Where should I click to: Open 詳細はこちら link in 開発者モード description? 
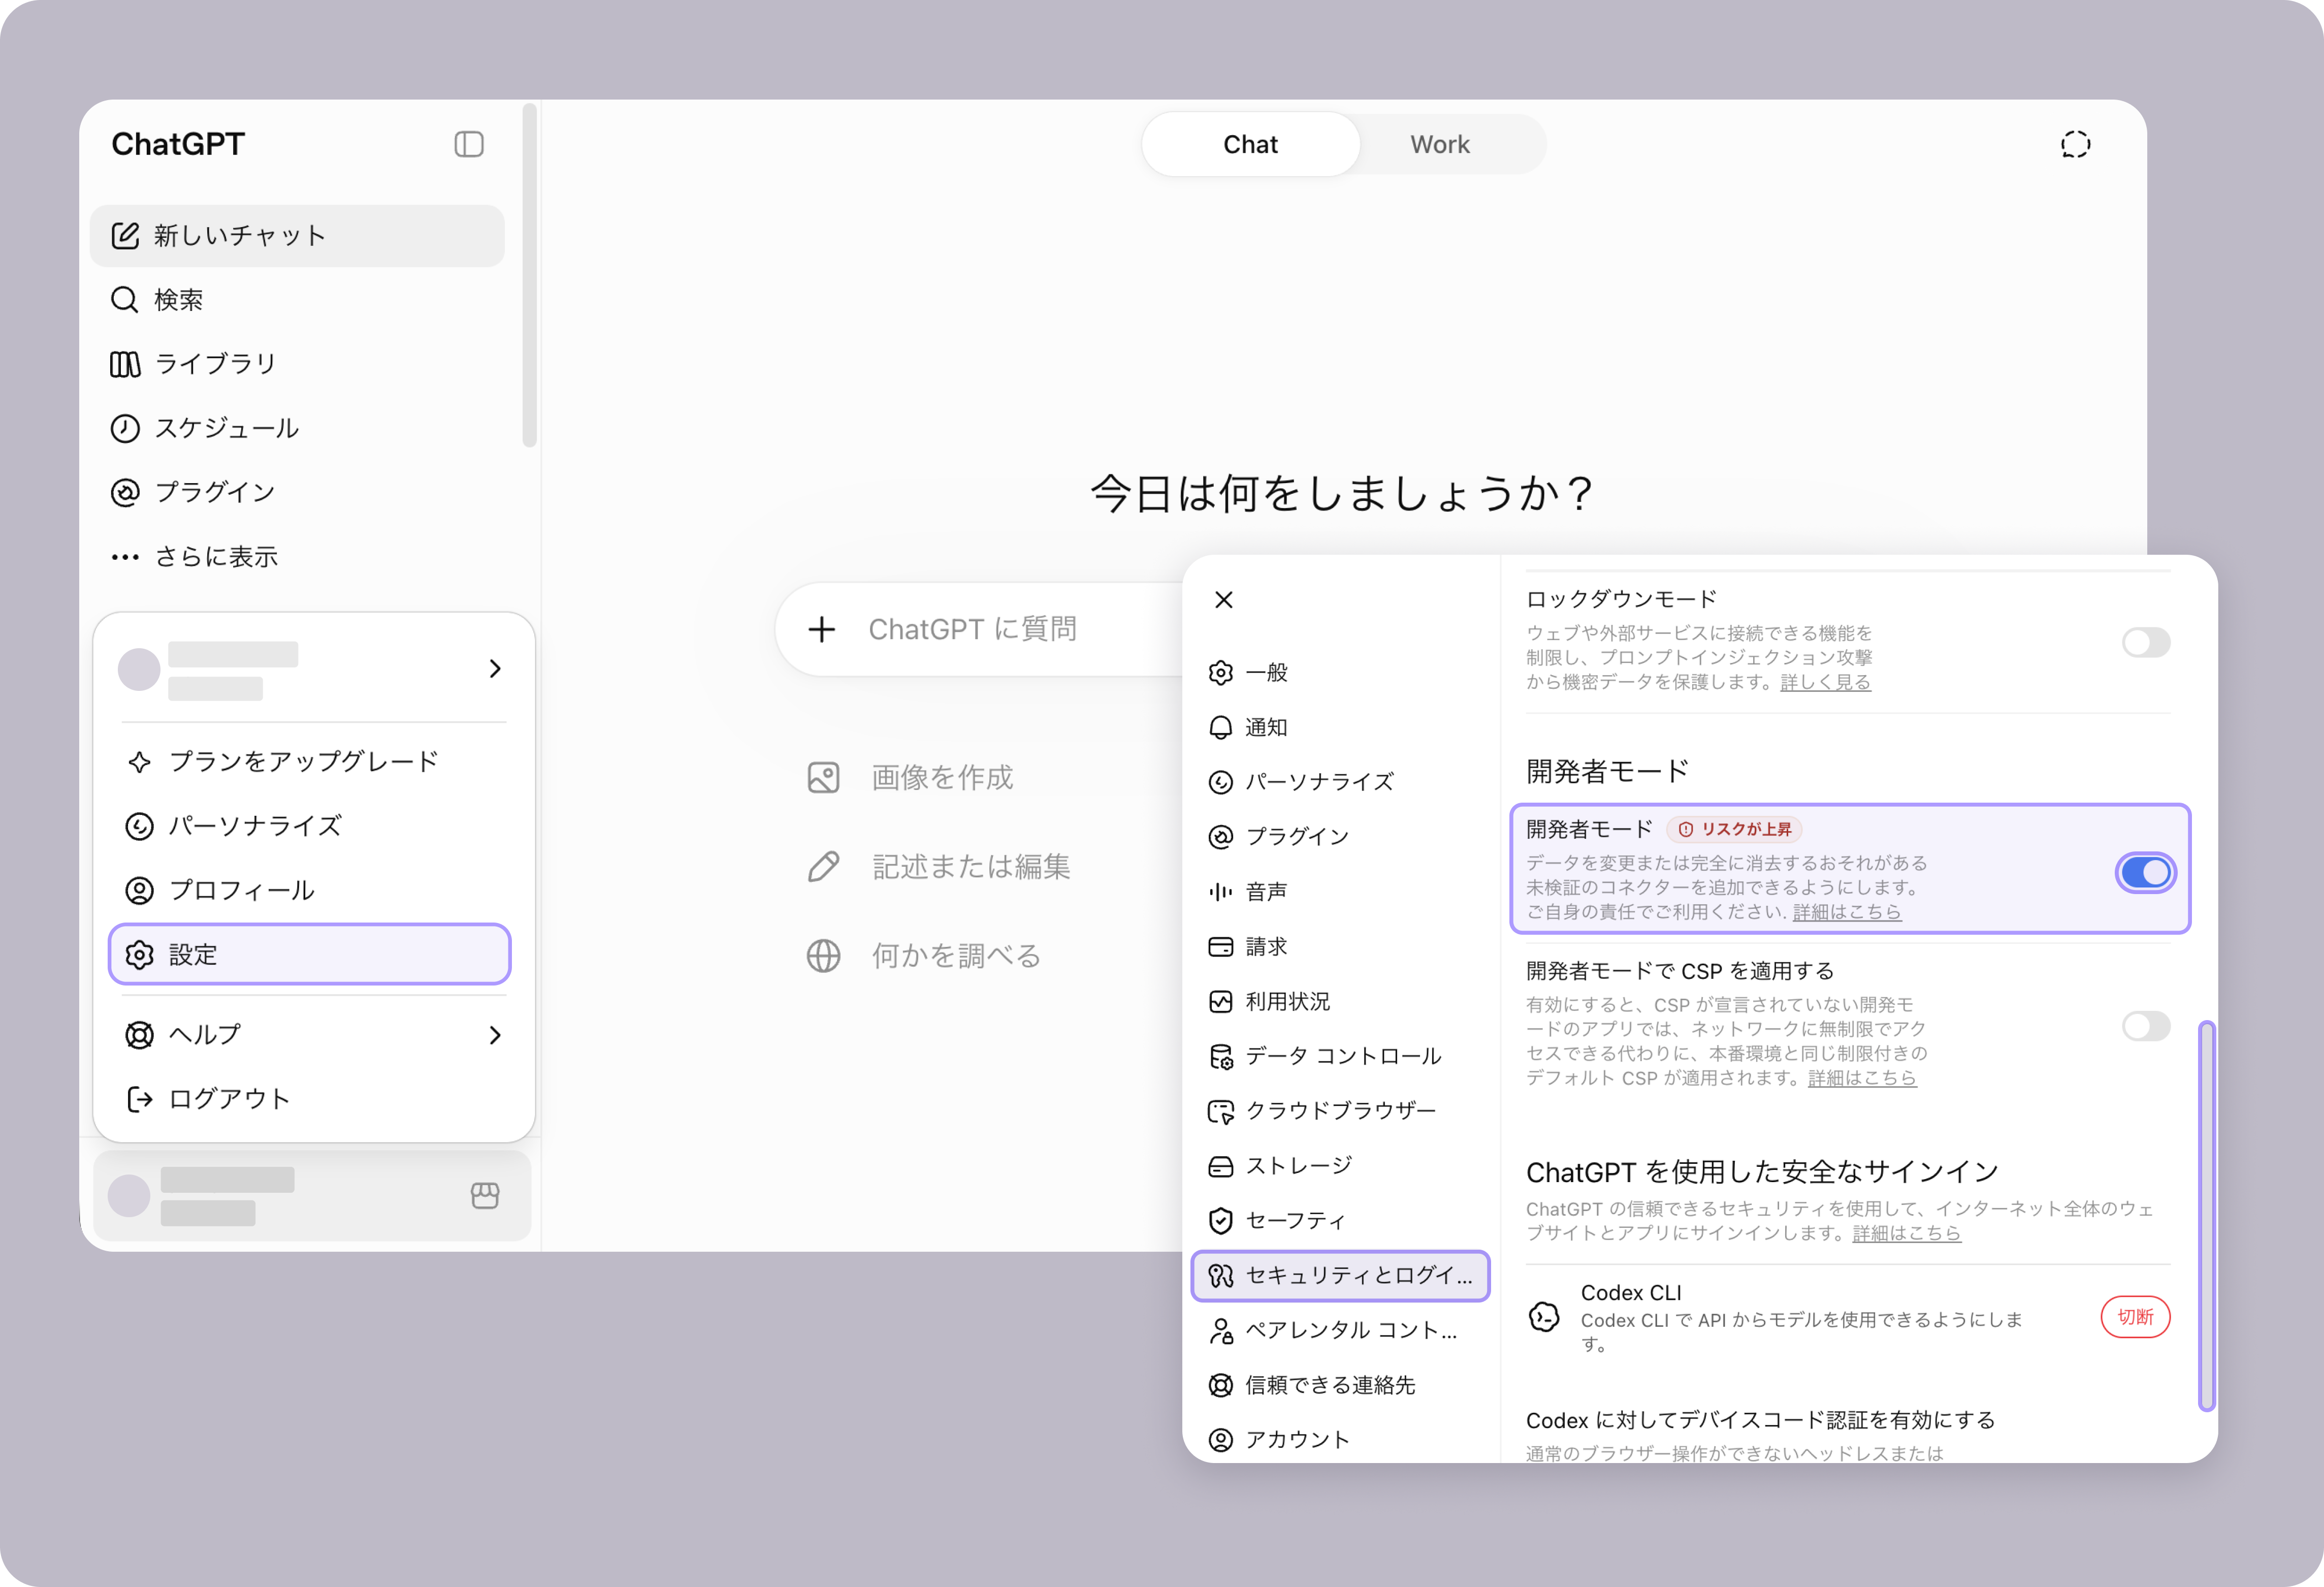1847,912
